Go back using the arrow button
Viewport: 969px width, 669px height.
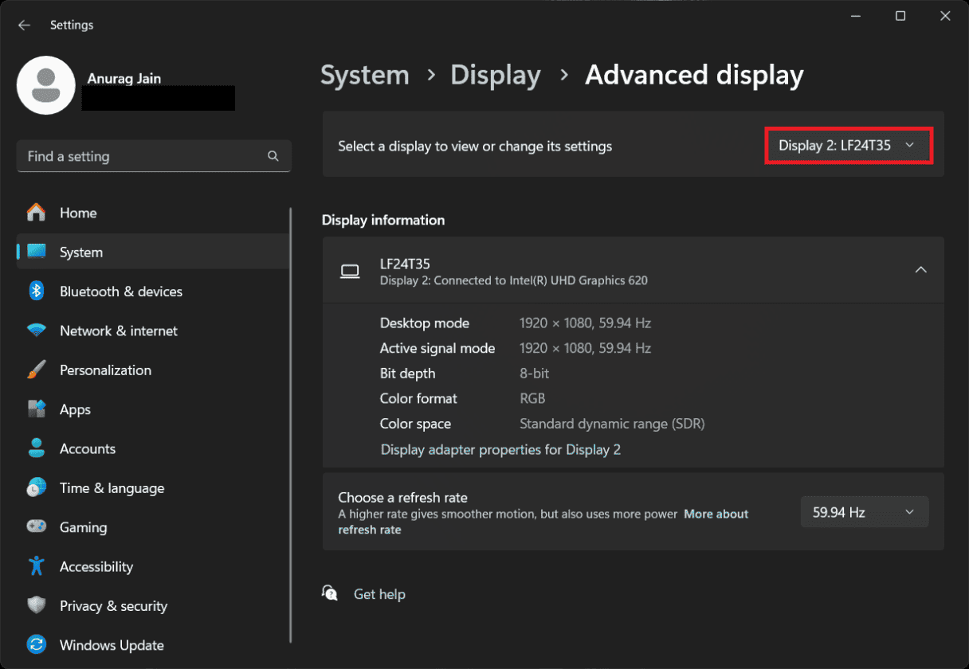coord(24,25)
